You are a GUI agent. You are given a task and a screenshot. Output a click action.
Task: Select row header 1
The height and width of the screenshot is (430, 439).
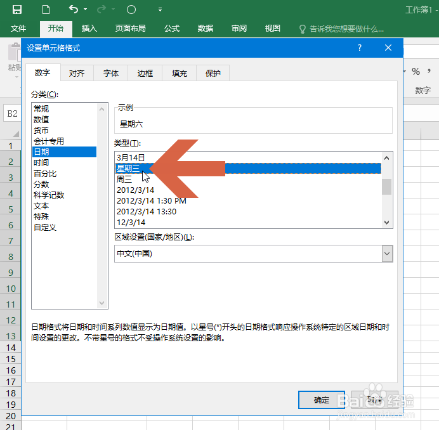tap(11, 146)
